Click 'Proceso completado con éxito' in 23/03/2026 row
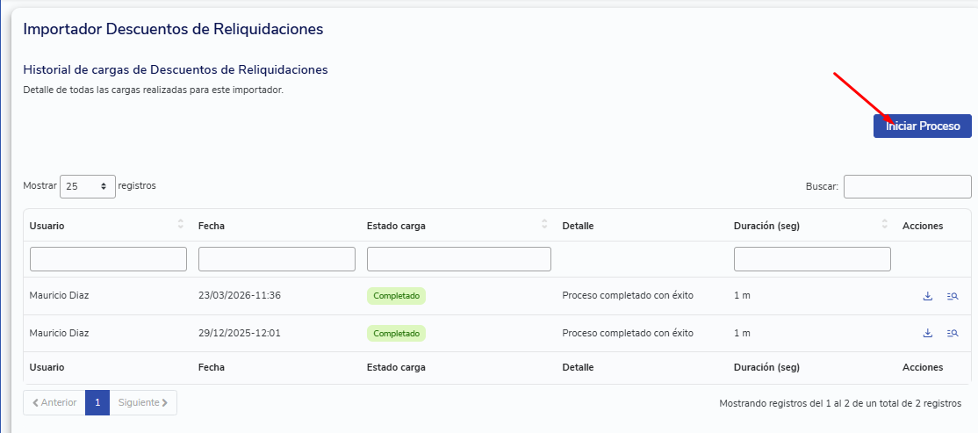Screen dimensions: 978x433 point(628,295)
